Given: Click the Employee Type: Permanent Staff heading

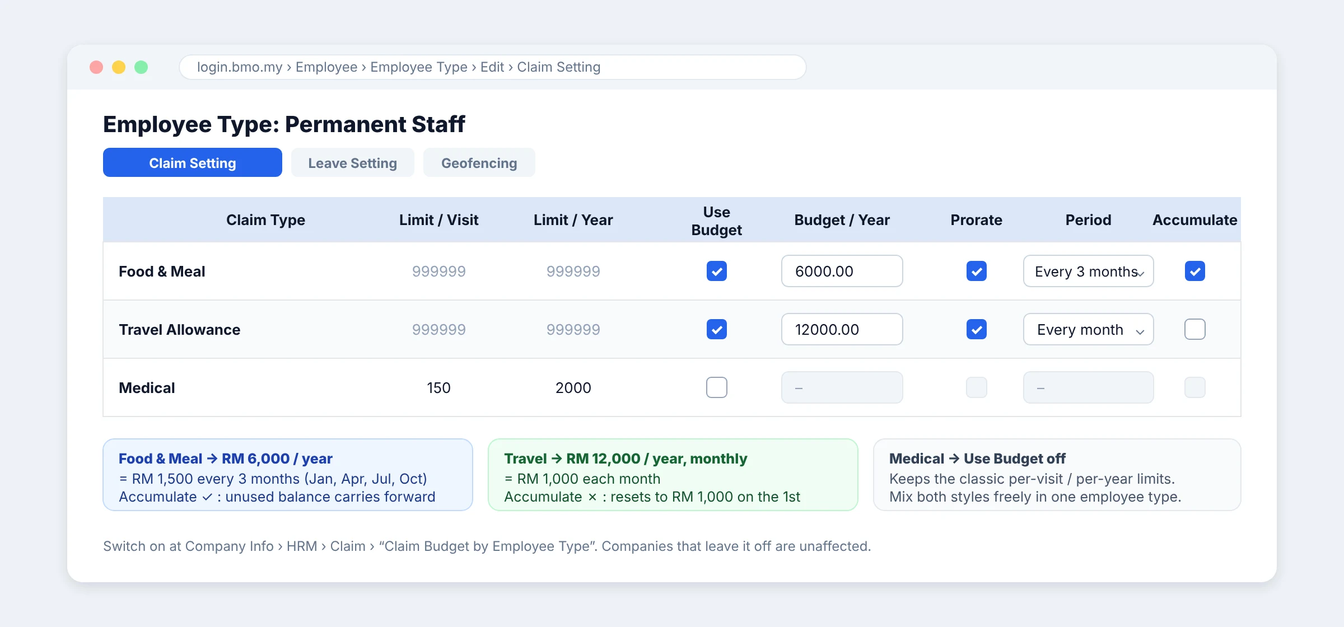Looking at the screenshot, I should 284,124.
